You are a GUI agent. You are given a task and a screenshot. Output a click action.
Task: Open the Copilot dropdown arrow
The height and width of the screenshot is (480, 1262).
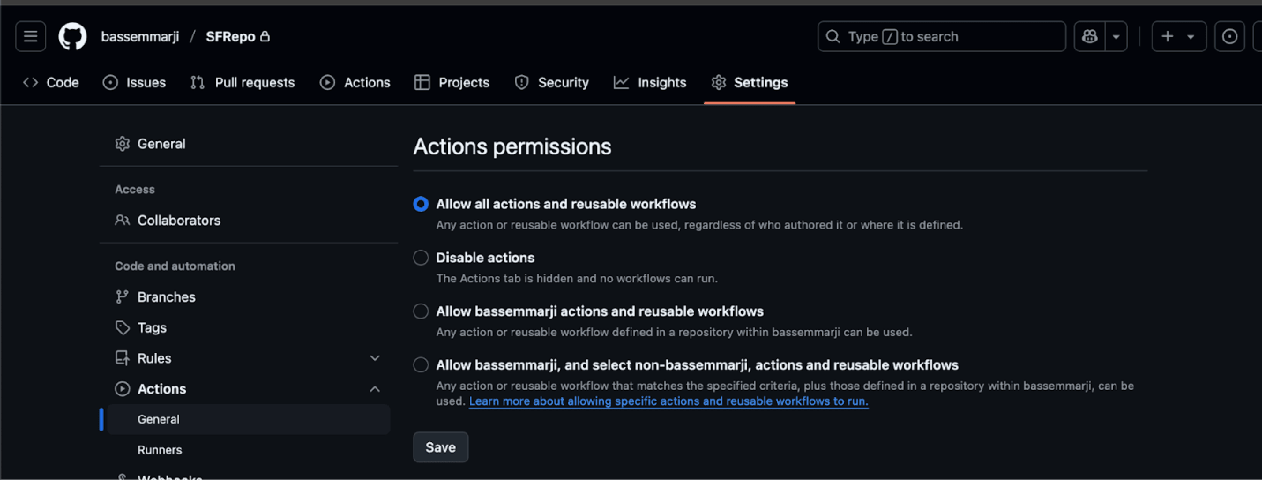[1116, 36]
